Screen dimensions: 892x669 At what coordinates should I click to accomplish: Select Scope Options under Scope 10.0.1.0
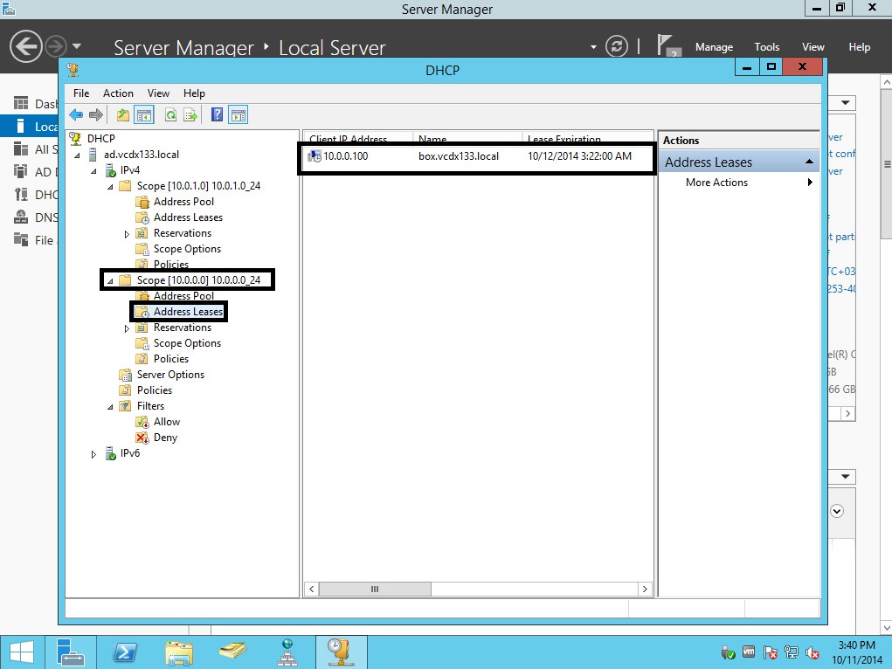click(x=187, y=249)
